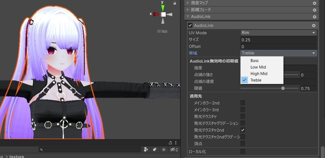
Task: Click the favorites star icon
Action: pyautogui.click(x=164, y=149)
